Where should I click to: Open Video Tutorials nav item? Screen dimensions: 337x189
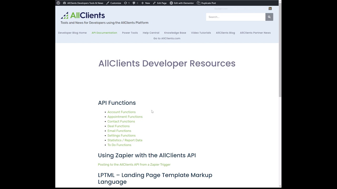201,33
